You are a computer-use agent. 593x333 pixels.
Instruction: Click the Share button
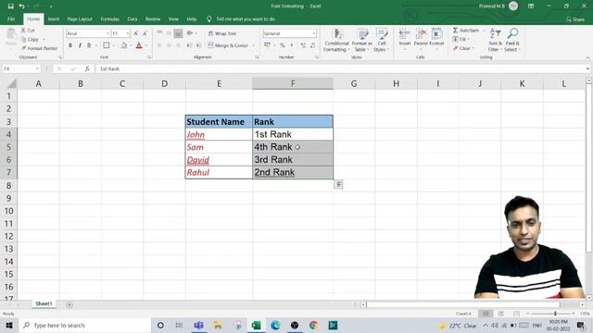575,19
